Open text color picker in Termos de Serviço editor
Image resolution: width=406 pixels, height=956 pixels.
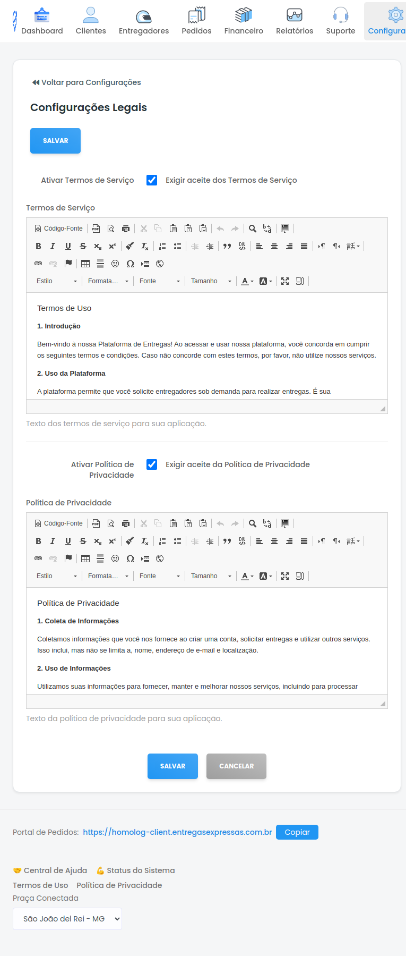tap(247, 281)
